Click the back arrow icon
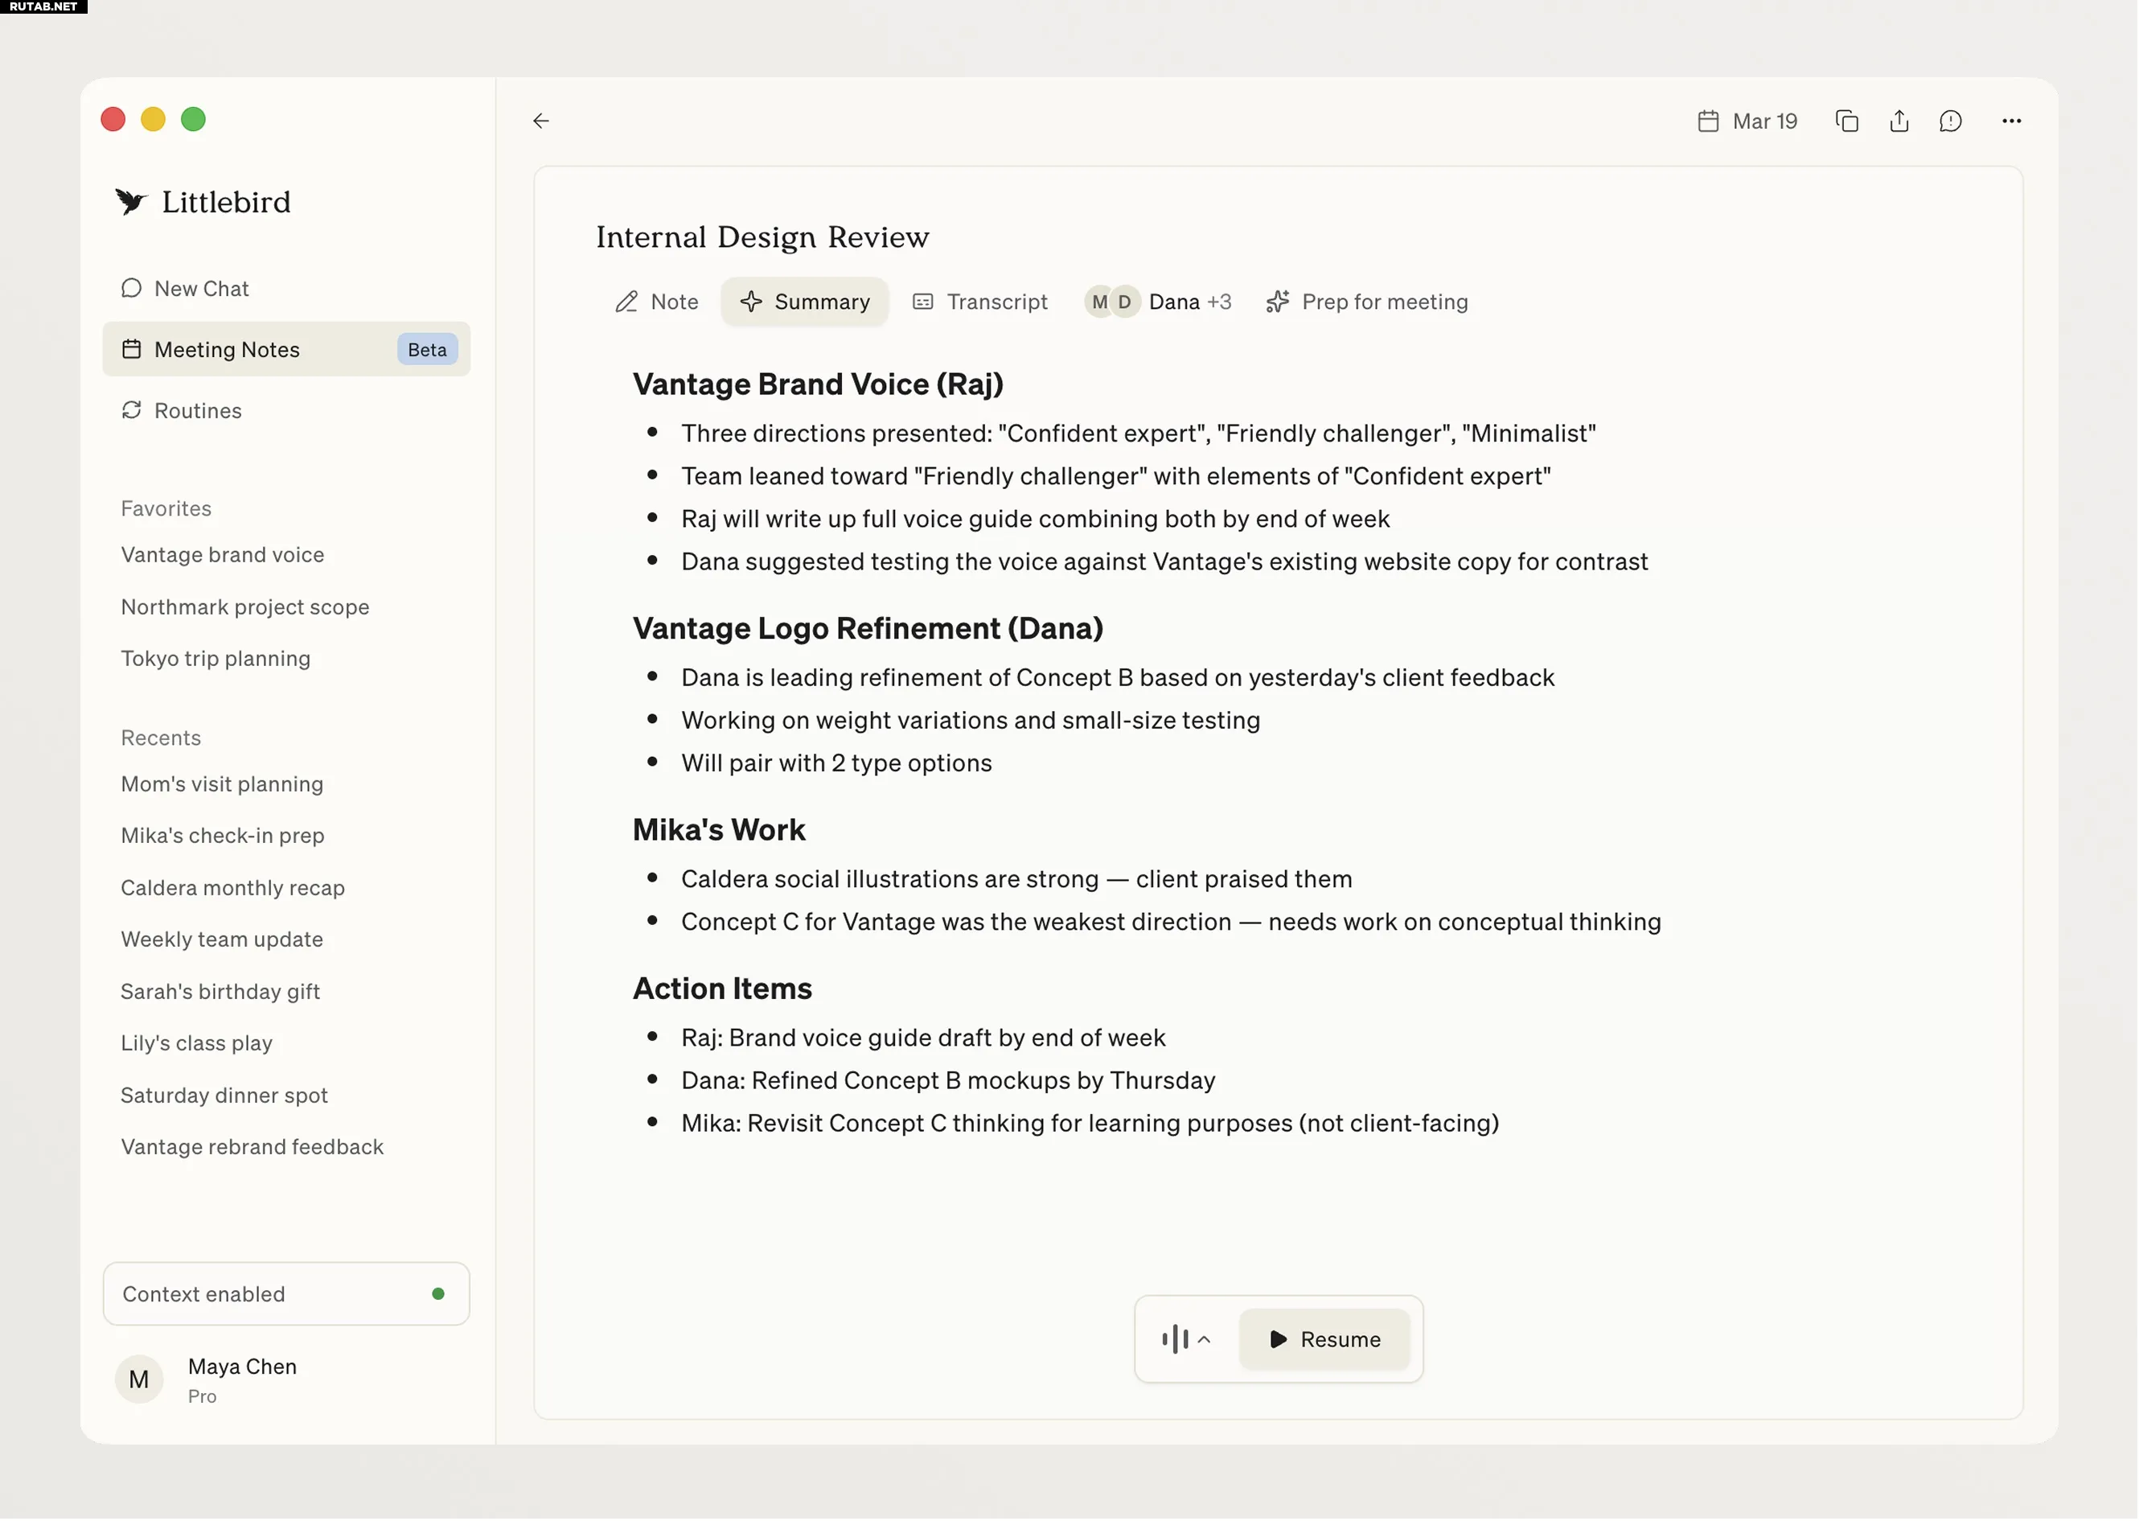Image resolution: width=2139 pixels, height=1521 pixels. tap(541, 121)
